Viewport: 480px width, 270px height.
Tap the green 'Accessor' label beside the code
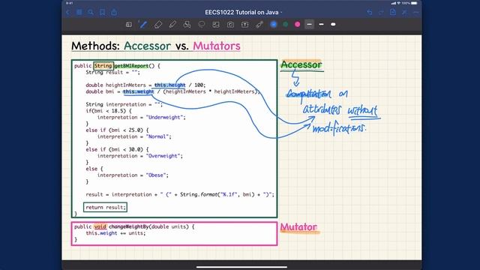click(x=301, y=65)
